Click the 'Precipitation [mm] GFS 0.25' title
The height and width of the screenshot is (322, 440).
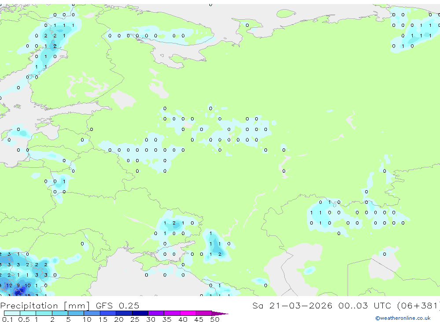click(x=70, y=306)
